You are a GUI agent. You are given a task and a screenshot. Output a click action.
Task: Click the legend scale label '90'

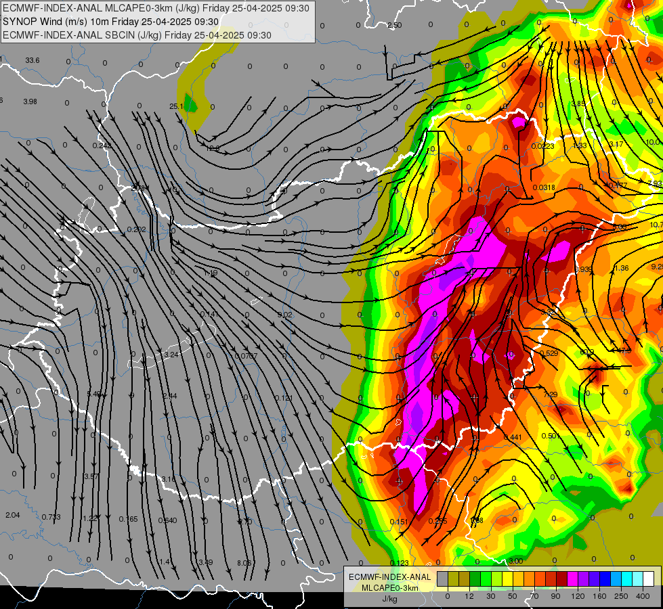coord(555,596)
